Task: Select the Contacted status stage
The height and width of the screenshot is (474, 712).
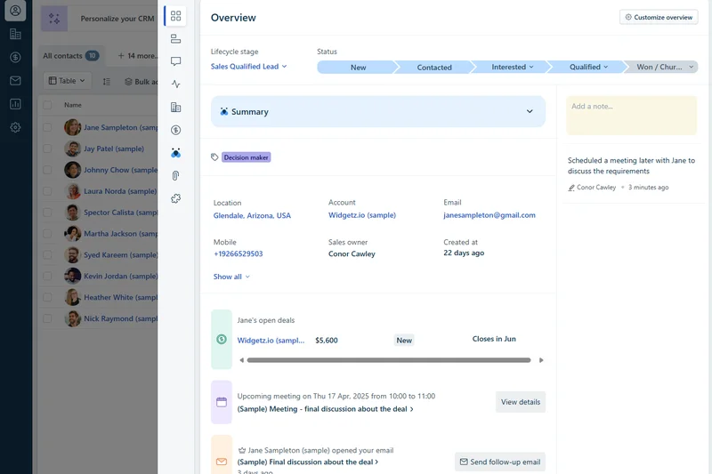Action: [434, 68]
